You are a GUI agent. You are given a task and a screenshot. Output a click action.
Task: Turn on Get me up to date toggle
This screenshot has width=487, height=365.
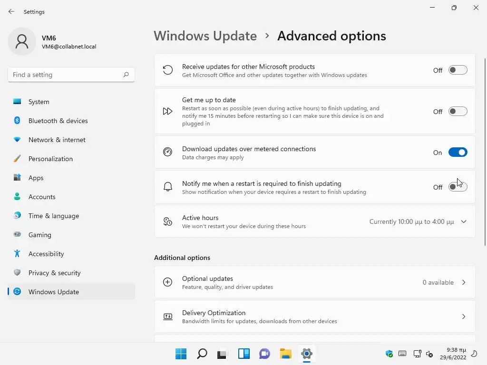(458, 111)
